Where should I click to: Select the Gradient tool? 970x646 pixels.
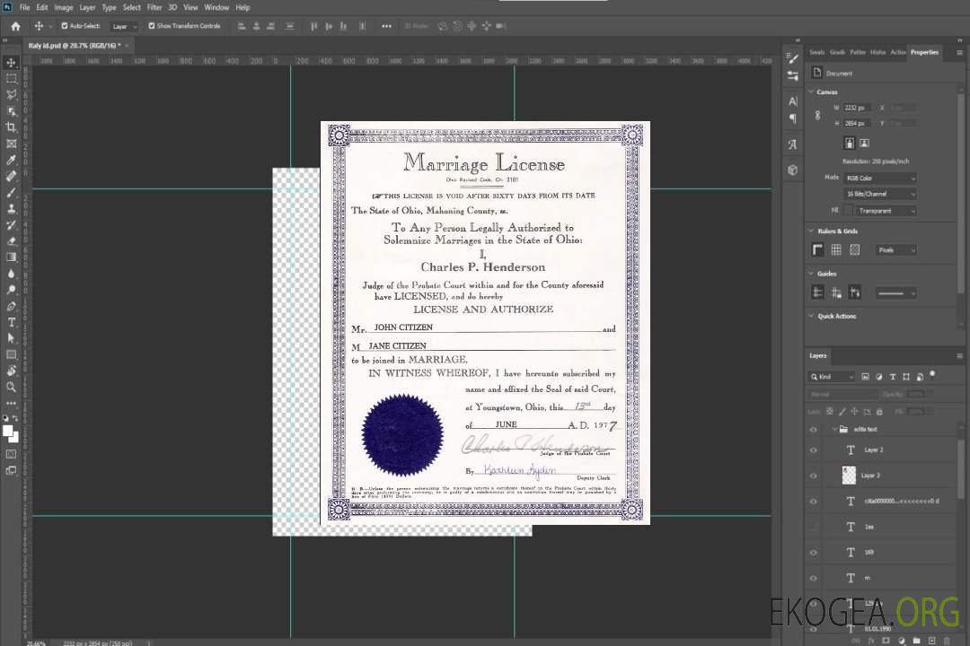click(11, 258)
